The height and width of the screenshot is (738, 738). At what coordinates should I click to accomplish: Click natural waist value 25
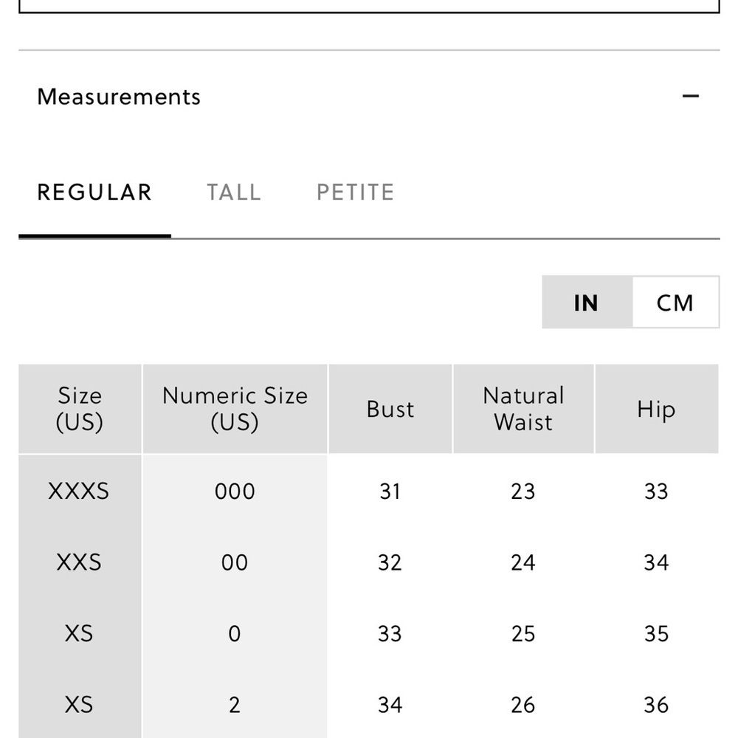[523, 633]
